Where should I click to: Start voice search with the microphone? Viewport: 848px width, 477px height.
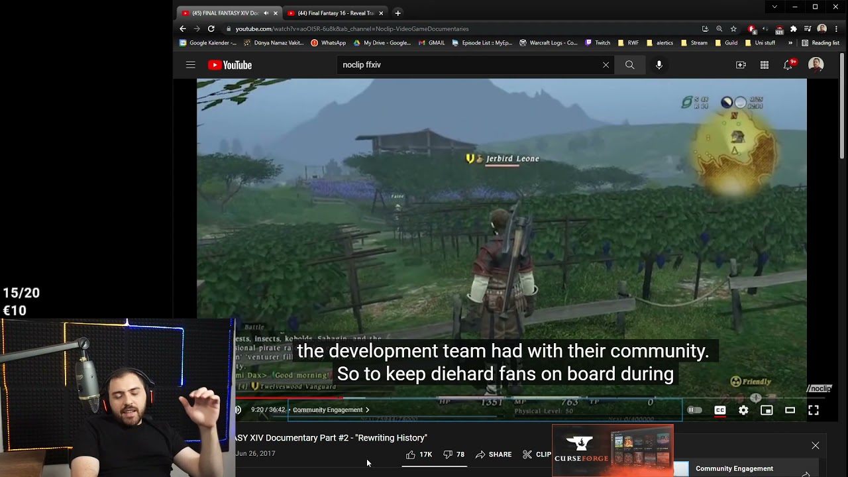(659, 65)
